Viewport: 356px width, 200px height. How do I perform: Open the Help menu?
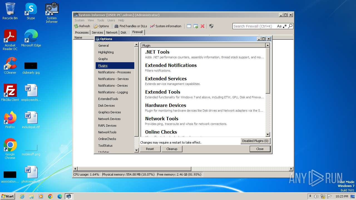click(121, 20)
